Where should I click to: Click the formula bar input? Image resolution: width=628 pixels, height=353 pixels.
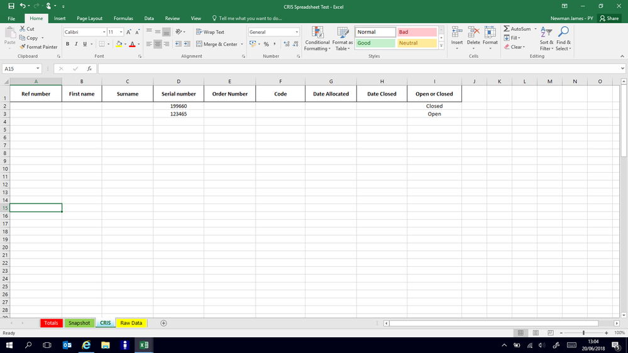click(359, 69)
